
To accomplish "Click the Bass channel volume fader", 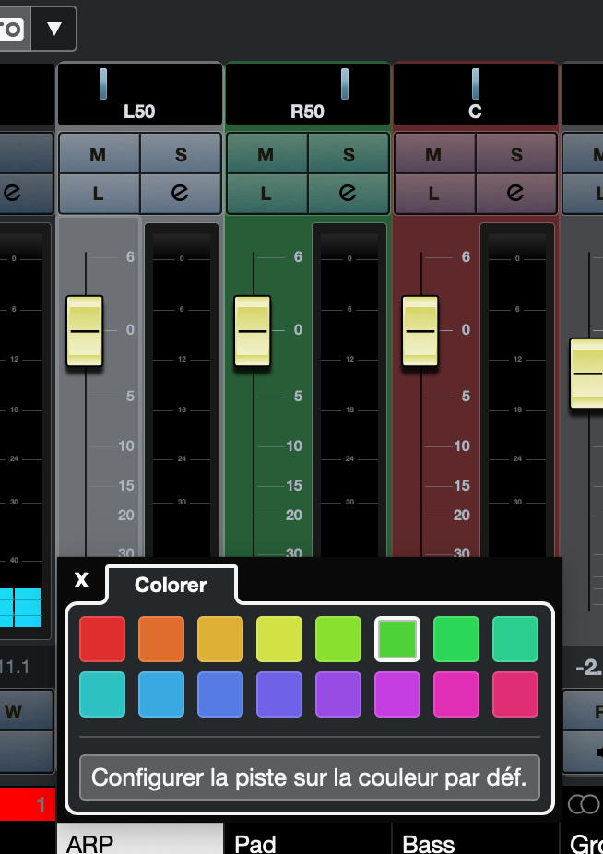I will pos(420,330).
